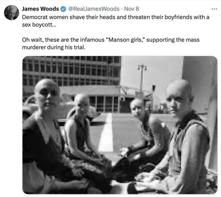
Task: Click the leftmost seated person in photo
Action: point(44,136)
